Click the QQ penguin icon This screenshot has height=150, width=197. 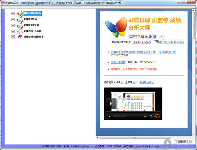point(156,41)
